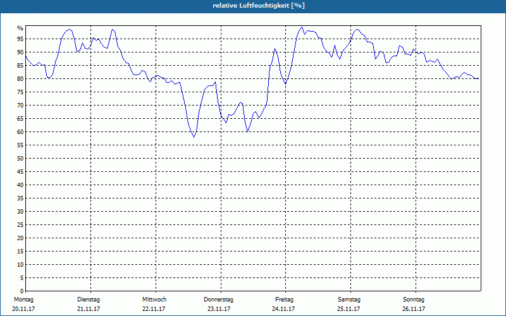Select the '24.11.17' date label

(x=283, y=309)
